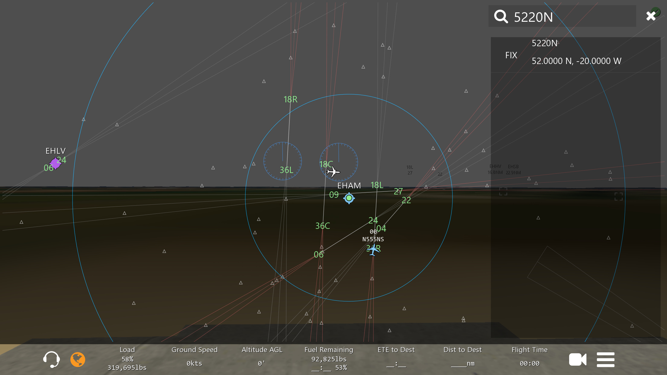667x375 pixels.
Task: Select the EHAM airport marker
Action: tap(349, 198)
